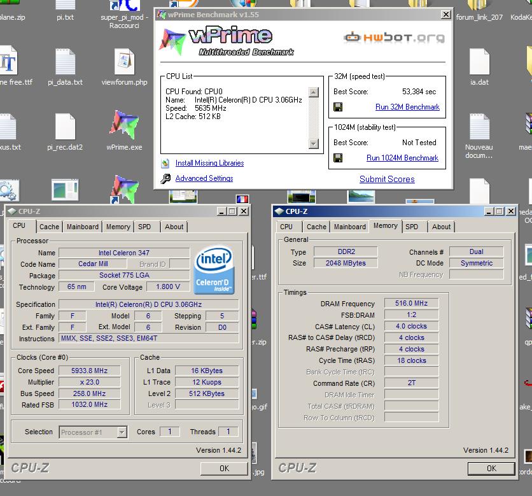Switch to SPD tab in left CPU-Z

(144, 227)
